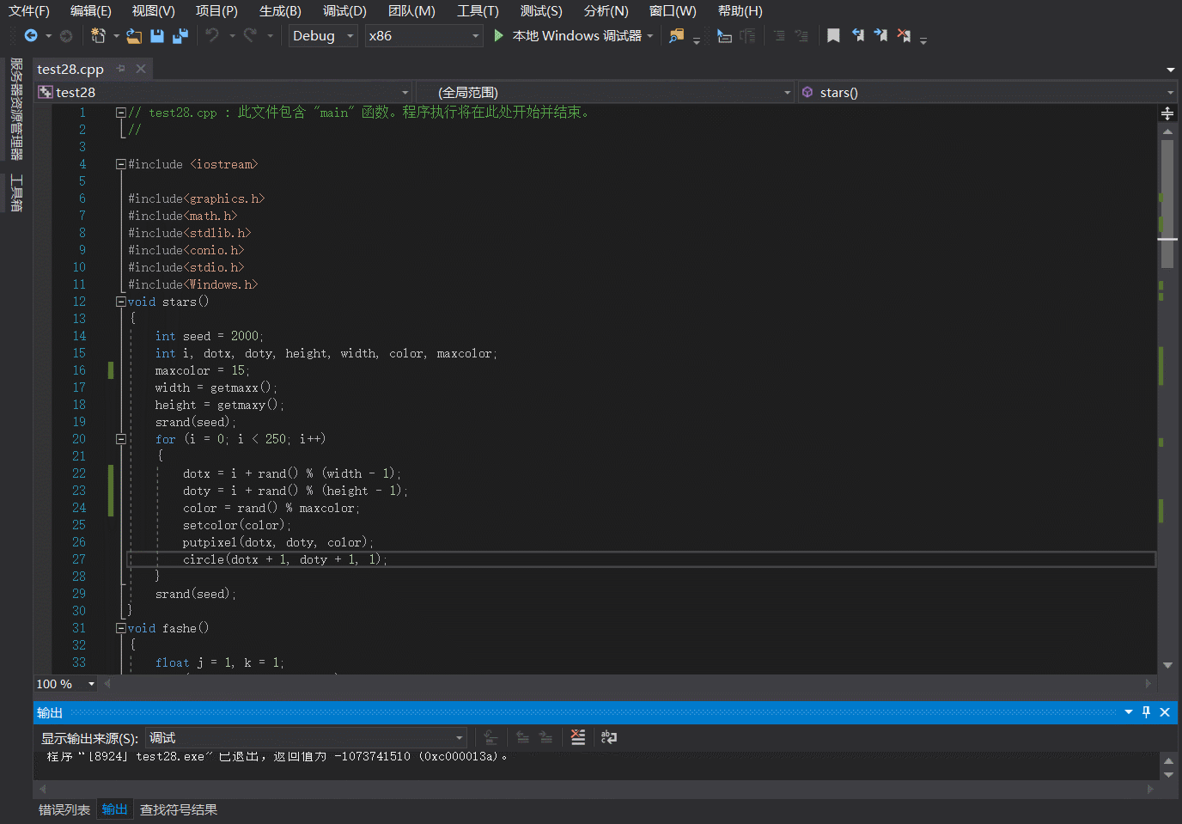Pin the test28.cpp tab

(121, 69)
